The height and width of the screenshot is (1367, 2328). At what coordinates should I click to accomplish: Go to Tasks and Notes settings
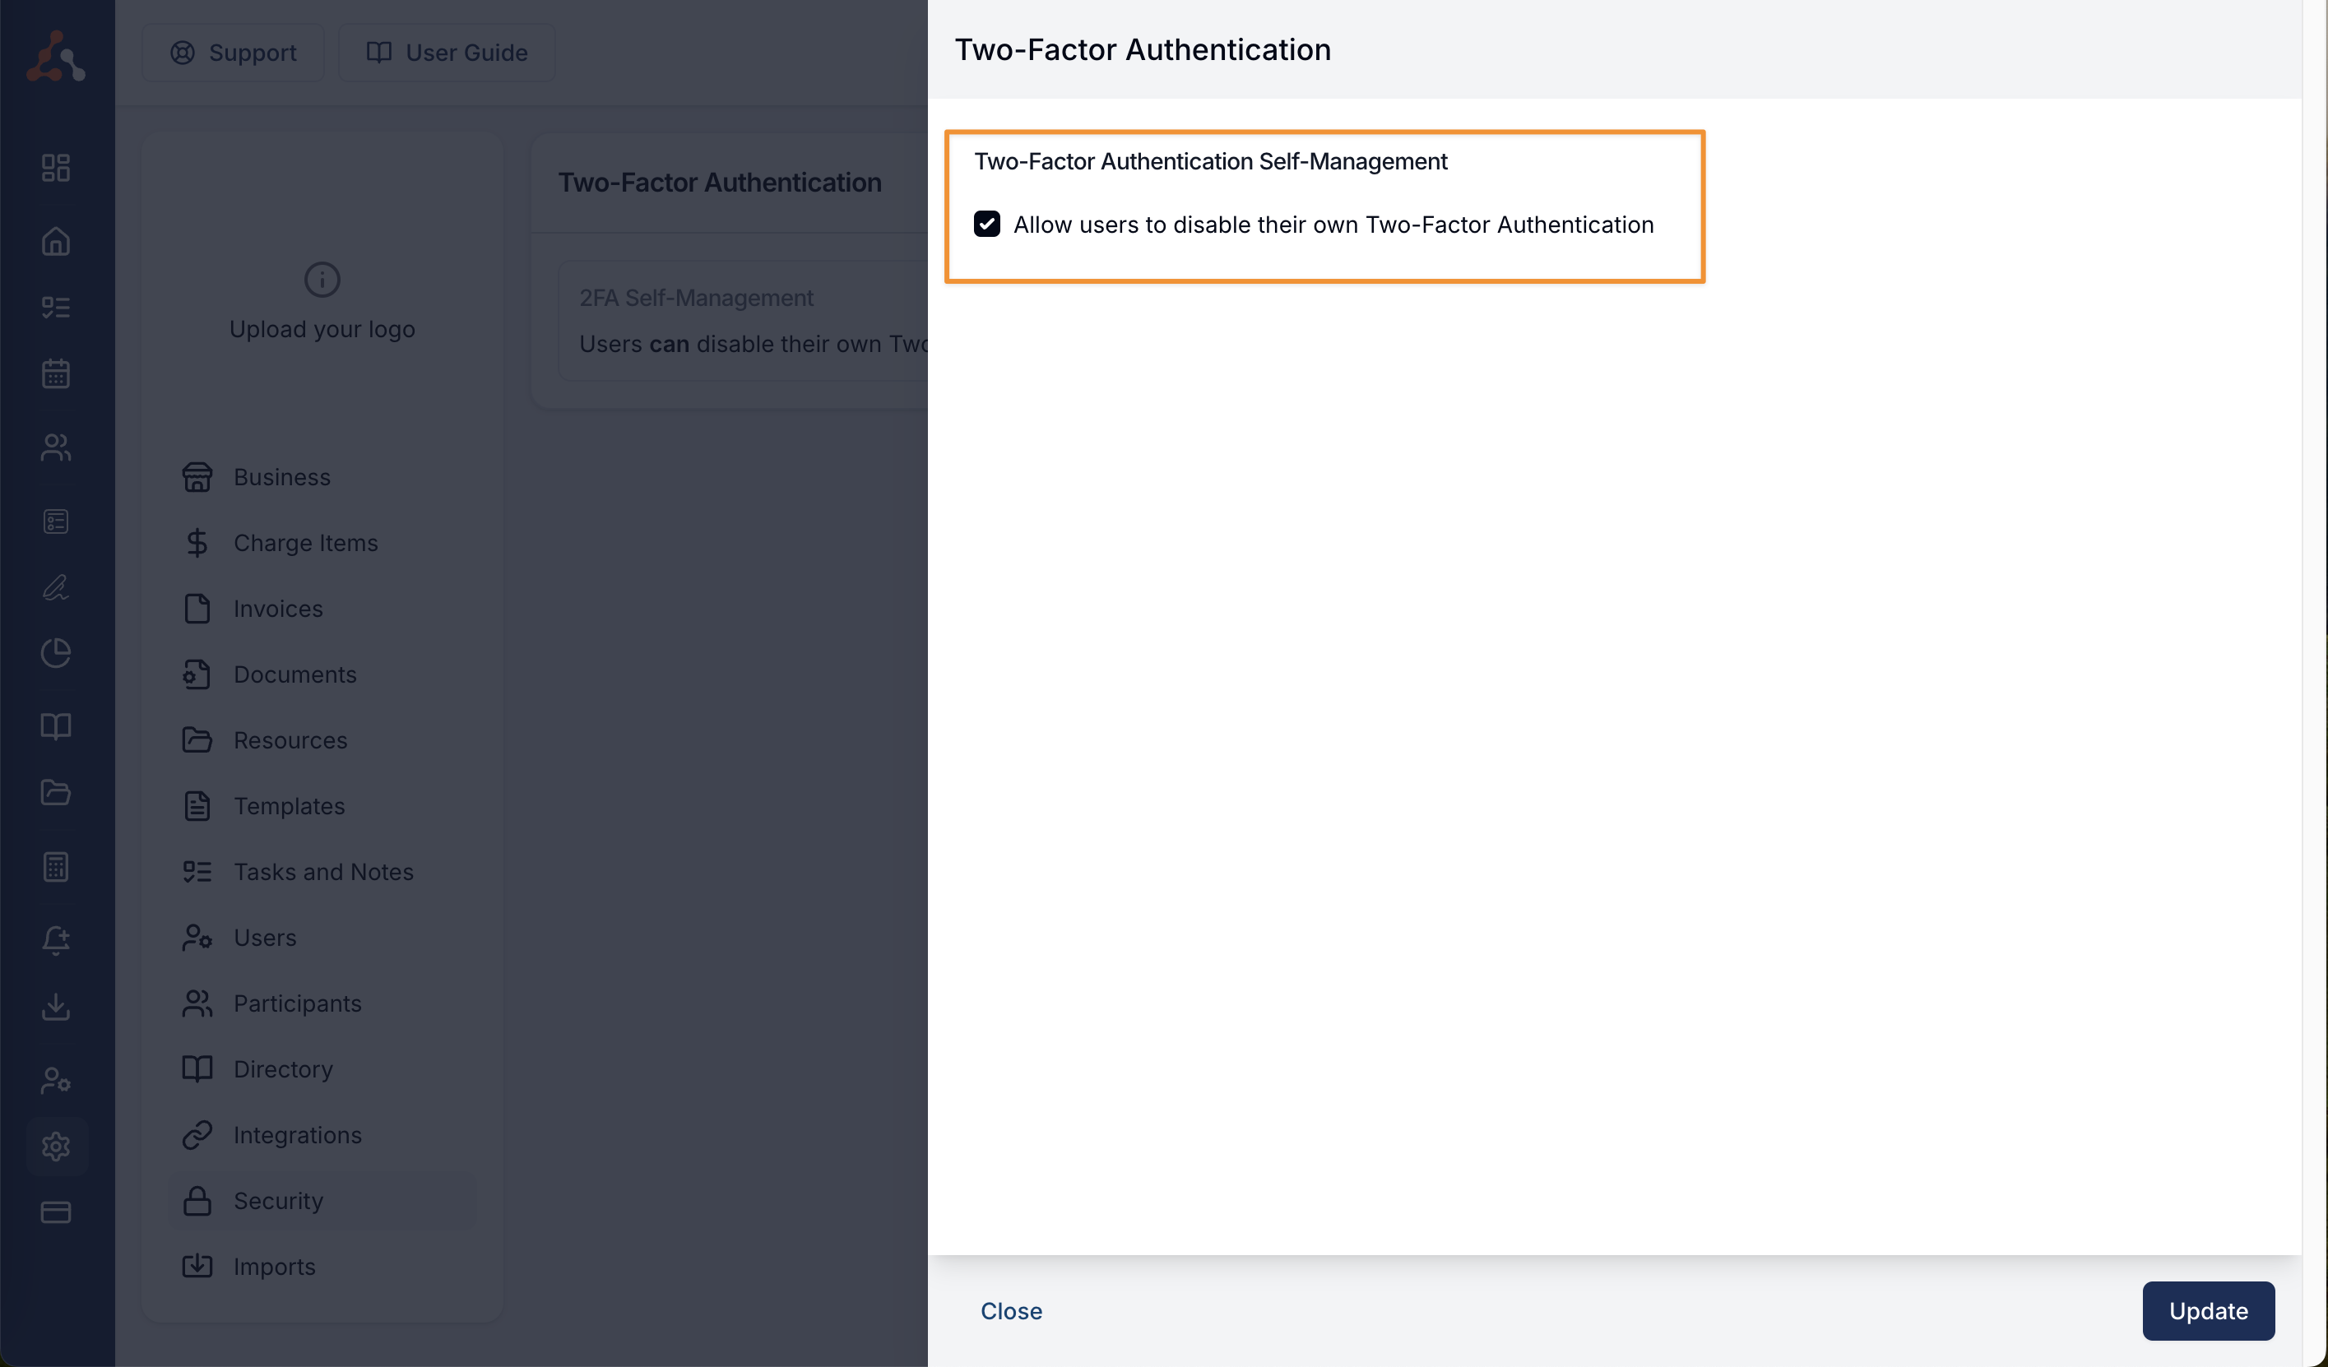point(322,871)
